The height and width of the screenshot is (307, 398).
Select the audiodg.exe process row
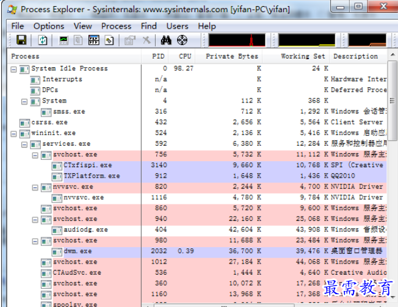click(85, 229)
